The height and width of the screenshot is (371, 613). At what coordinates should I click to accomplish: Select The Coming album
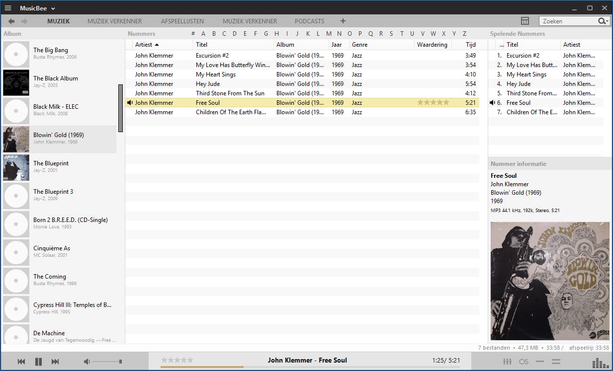[x=60, y=281]
